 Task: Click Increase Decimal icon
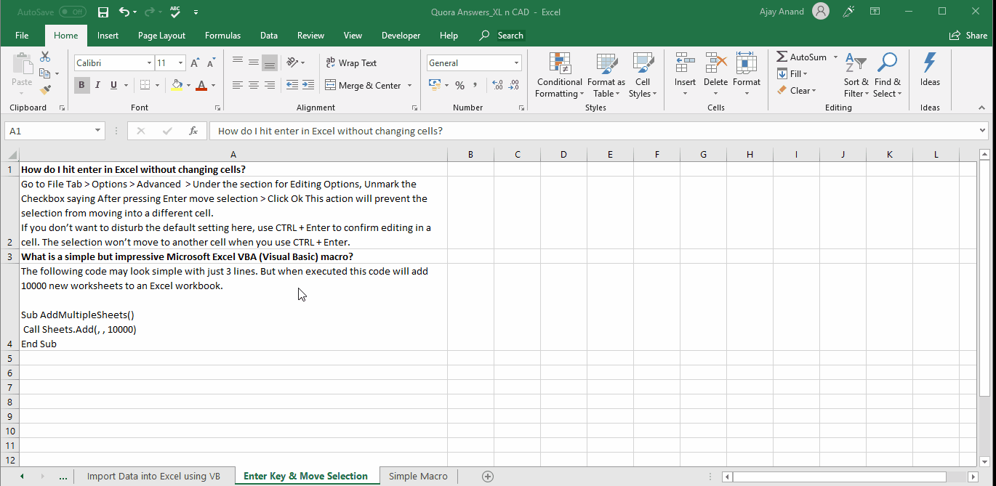pyautogui.click(x=497, y=86)
